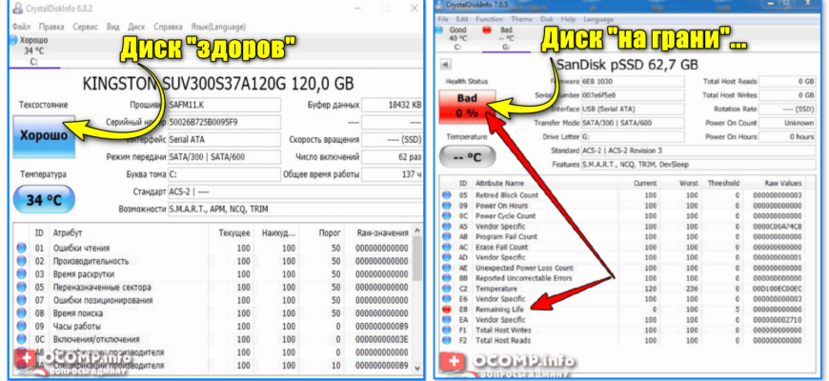829x381 pixels.
Task: Click the status orb beside Включения/отключения
Action: (x=22, y=339)
